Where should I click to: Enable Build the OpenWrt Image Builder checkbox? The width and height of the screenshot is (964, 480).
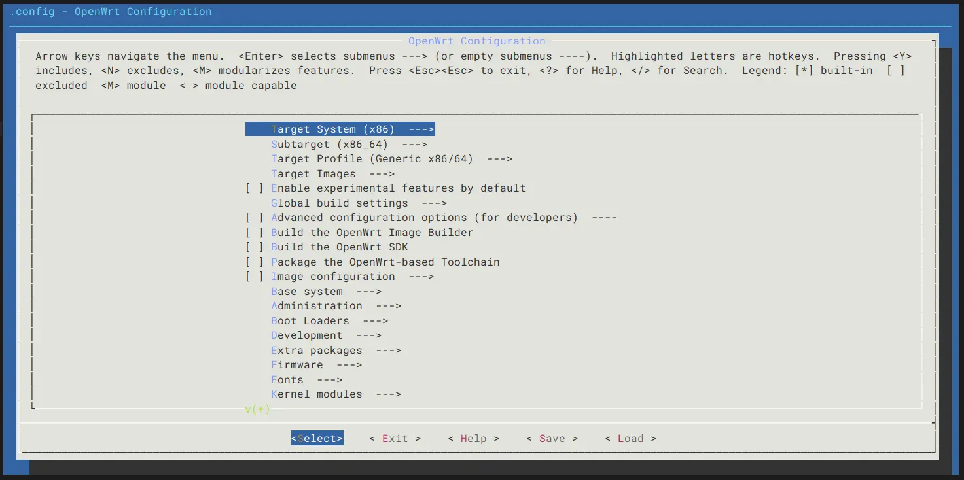pos(255,233)
